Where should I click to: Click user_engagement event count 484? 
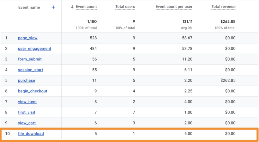(93, 49)
